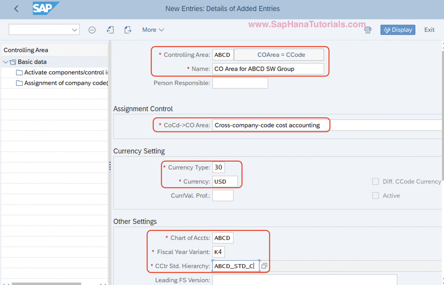Image resolution: width=444 pixels, height=285 pixels.
Task: Select Basic data in the tree
Action: (x=32, y=62)
